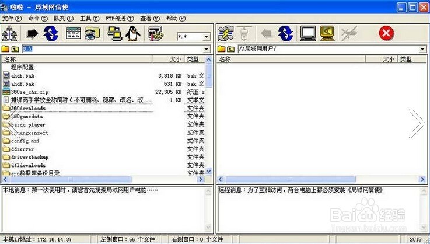430x244 pixels.
Task: Refresh the left pane with blue arrows icon
Action: point(51,33)
